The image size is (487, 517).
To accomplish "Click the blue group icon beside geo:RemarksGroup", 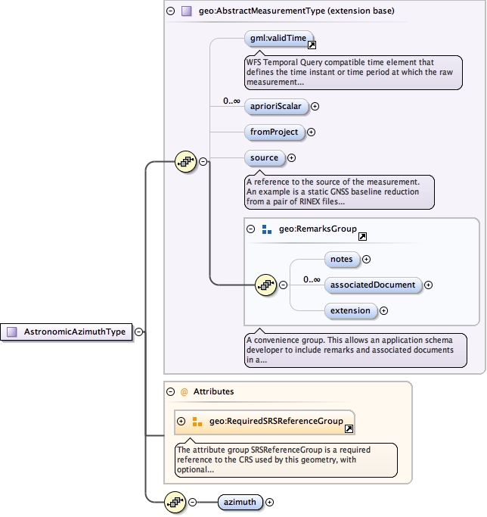I will (x=267, y=229).
